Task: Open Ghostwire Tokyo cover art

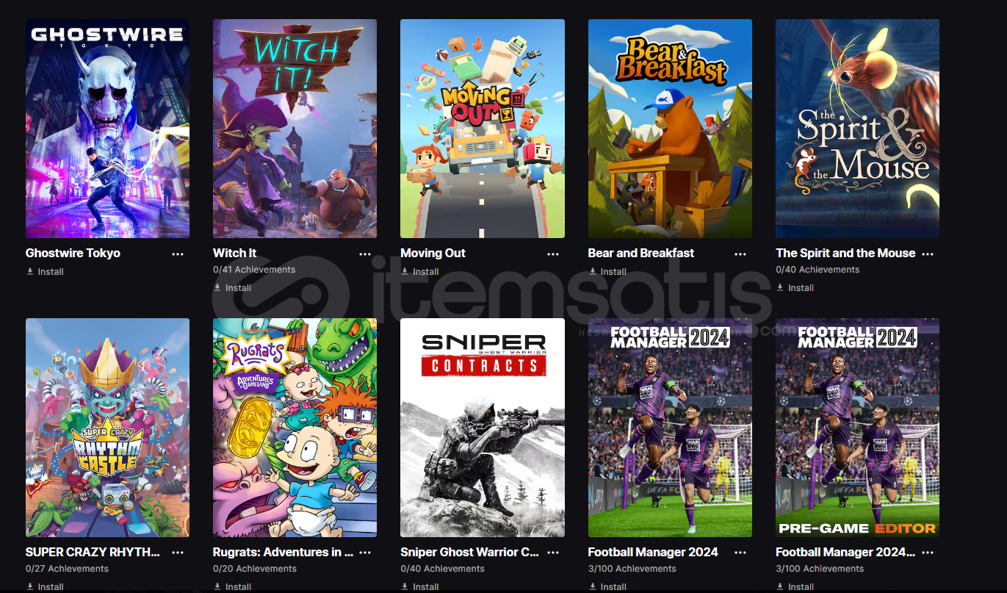Action: click(x=107, y=129)
